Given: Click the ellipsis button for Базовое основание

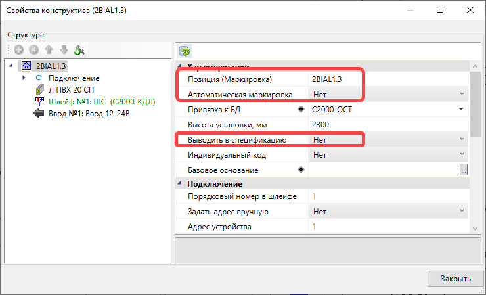Looking at the screenshot, I should tap(463, 170).
